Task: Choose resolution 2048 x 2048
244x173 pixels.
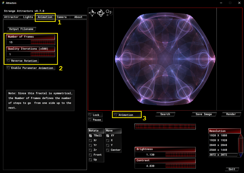Action: point(223,145)
